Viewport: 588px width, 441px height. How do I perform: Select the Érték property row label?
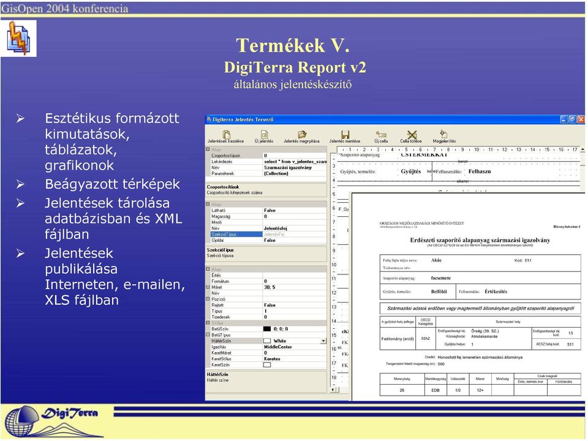(216, 275)
